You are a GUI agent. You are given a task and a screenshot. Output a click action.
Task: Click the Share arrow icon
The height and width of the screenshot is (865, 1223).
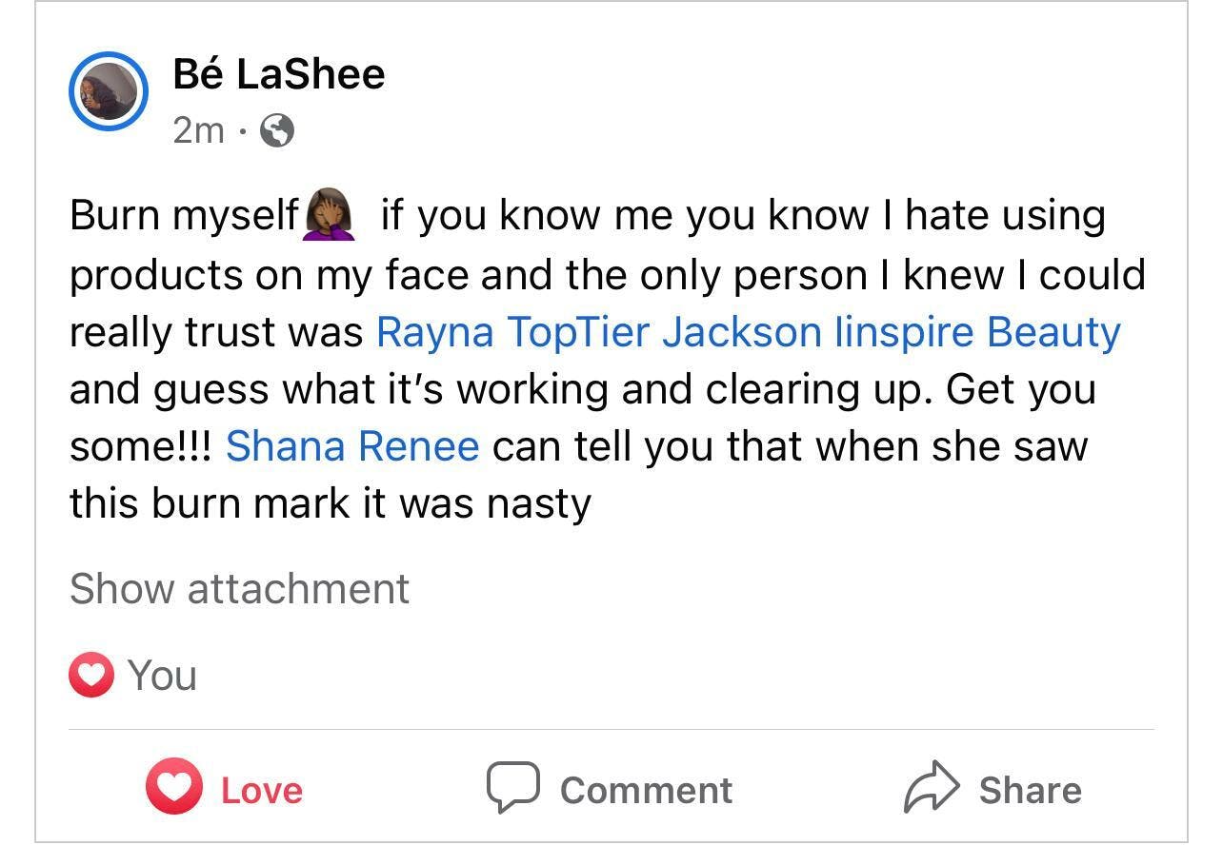pos(931,787)
